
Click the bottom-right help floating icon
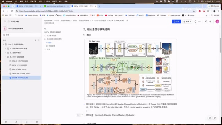[215, 118]
